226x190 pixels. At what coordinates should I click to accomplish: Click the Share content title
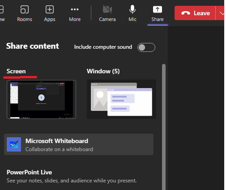[33, 46]
